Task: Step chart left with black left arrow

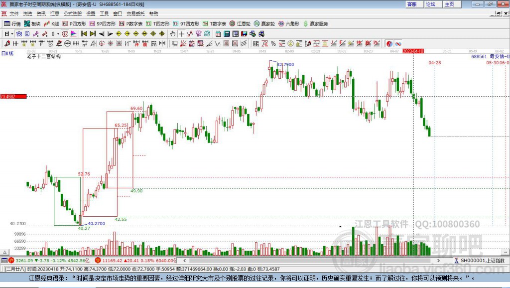Action: [x=102, y=33]
